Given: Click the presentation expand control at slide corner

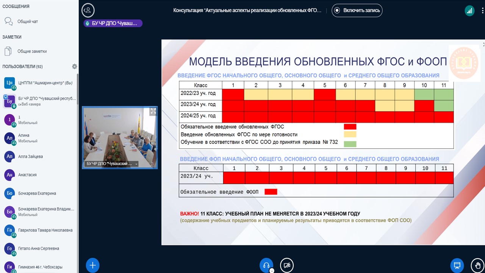Looking at the screenshot, I should [x=483, y=44].
